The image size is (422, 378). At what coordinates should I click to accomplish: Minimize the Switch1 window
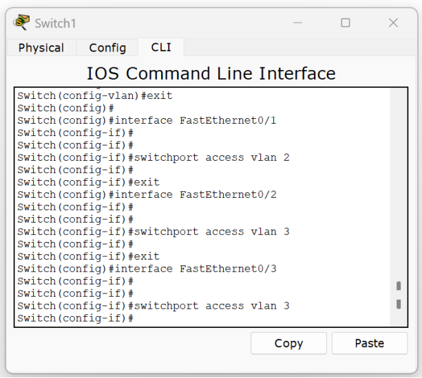tap(297, 23)
